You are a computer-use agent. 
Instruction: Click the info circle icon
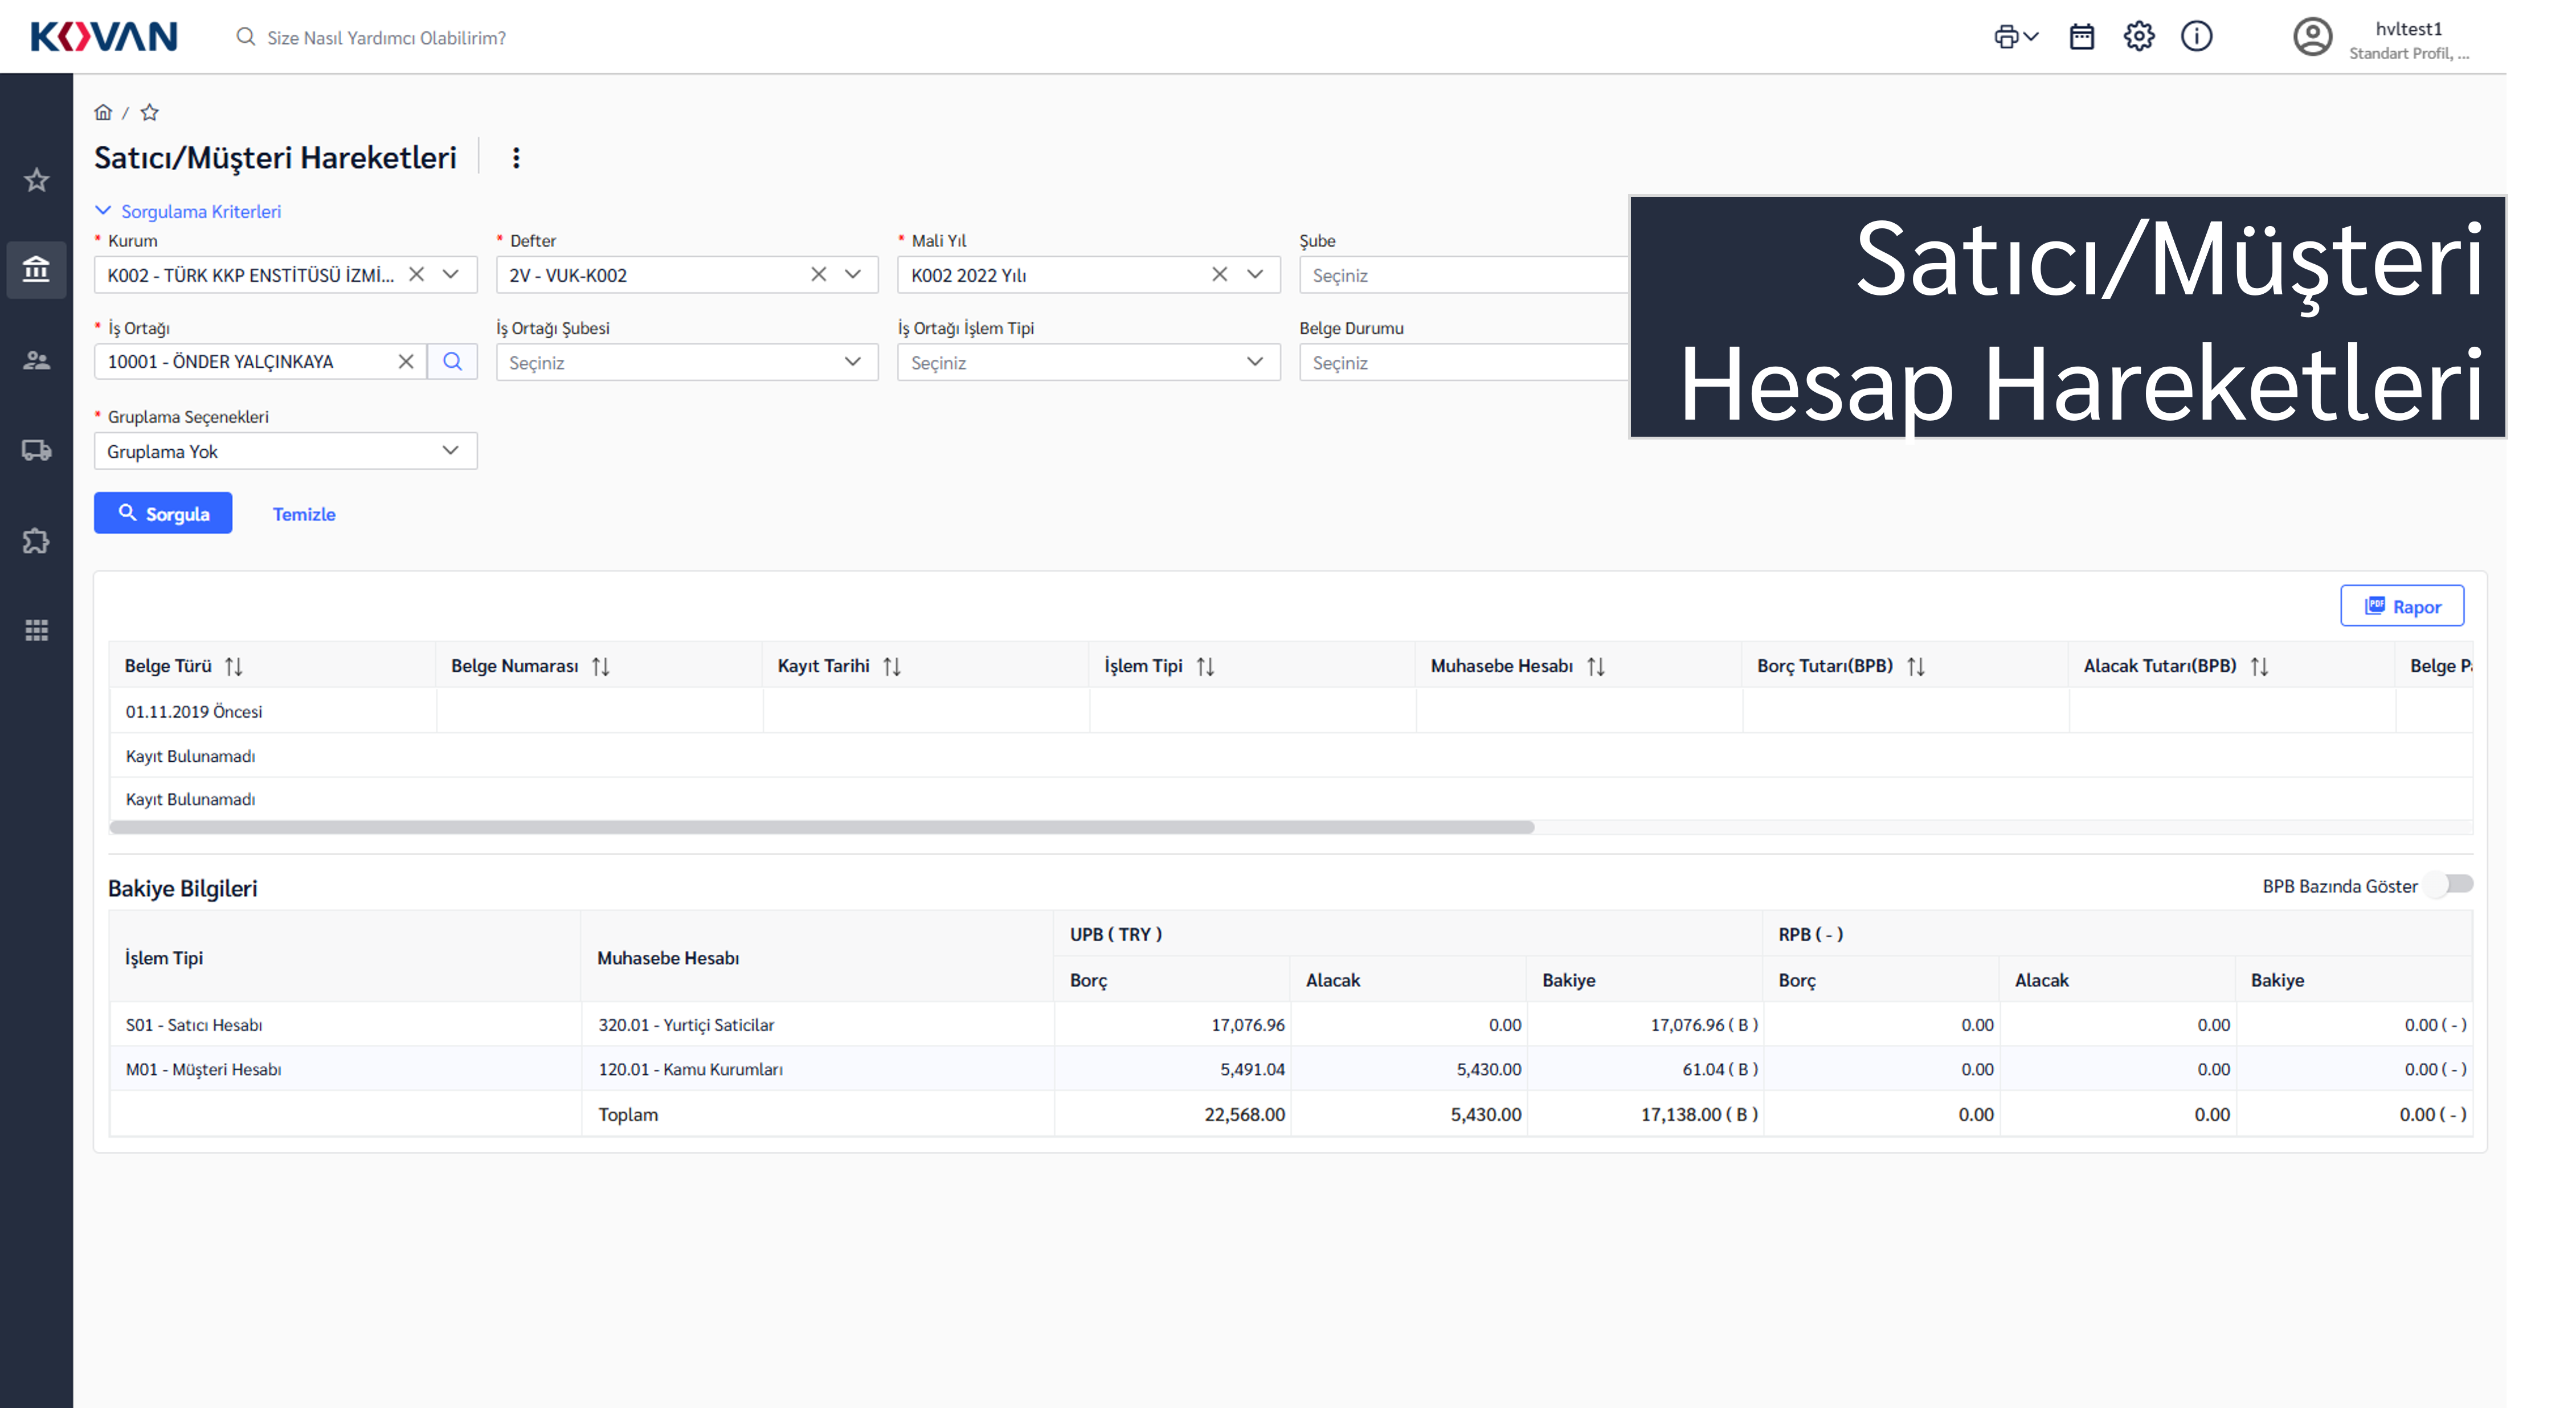(2196, 37)
